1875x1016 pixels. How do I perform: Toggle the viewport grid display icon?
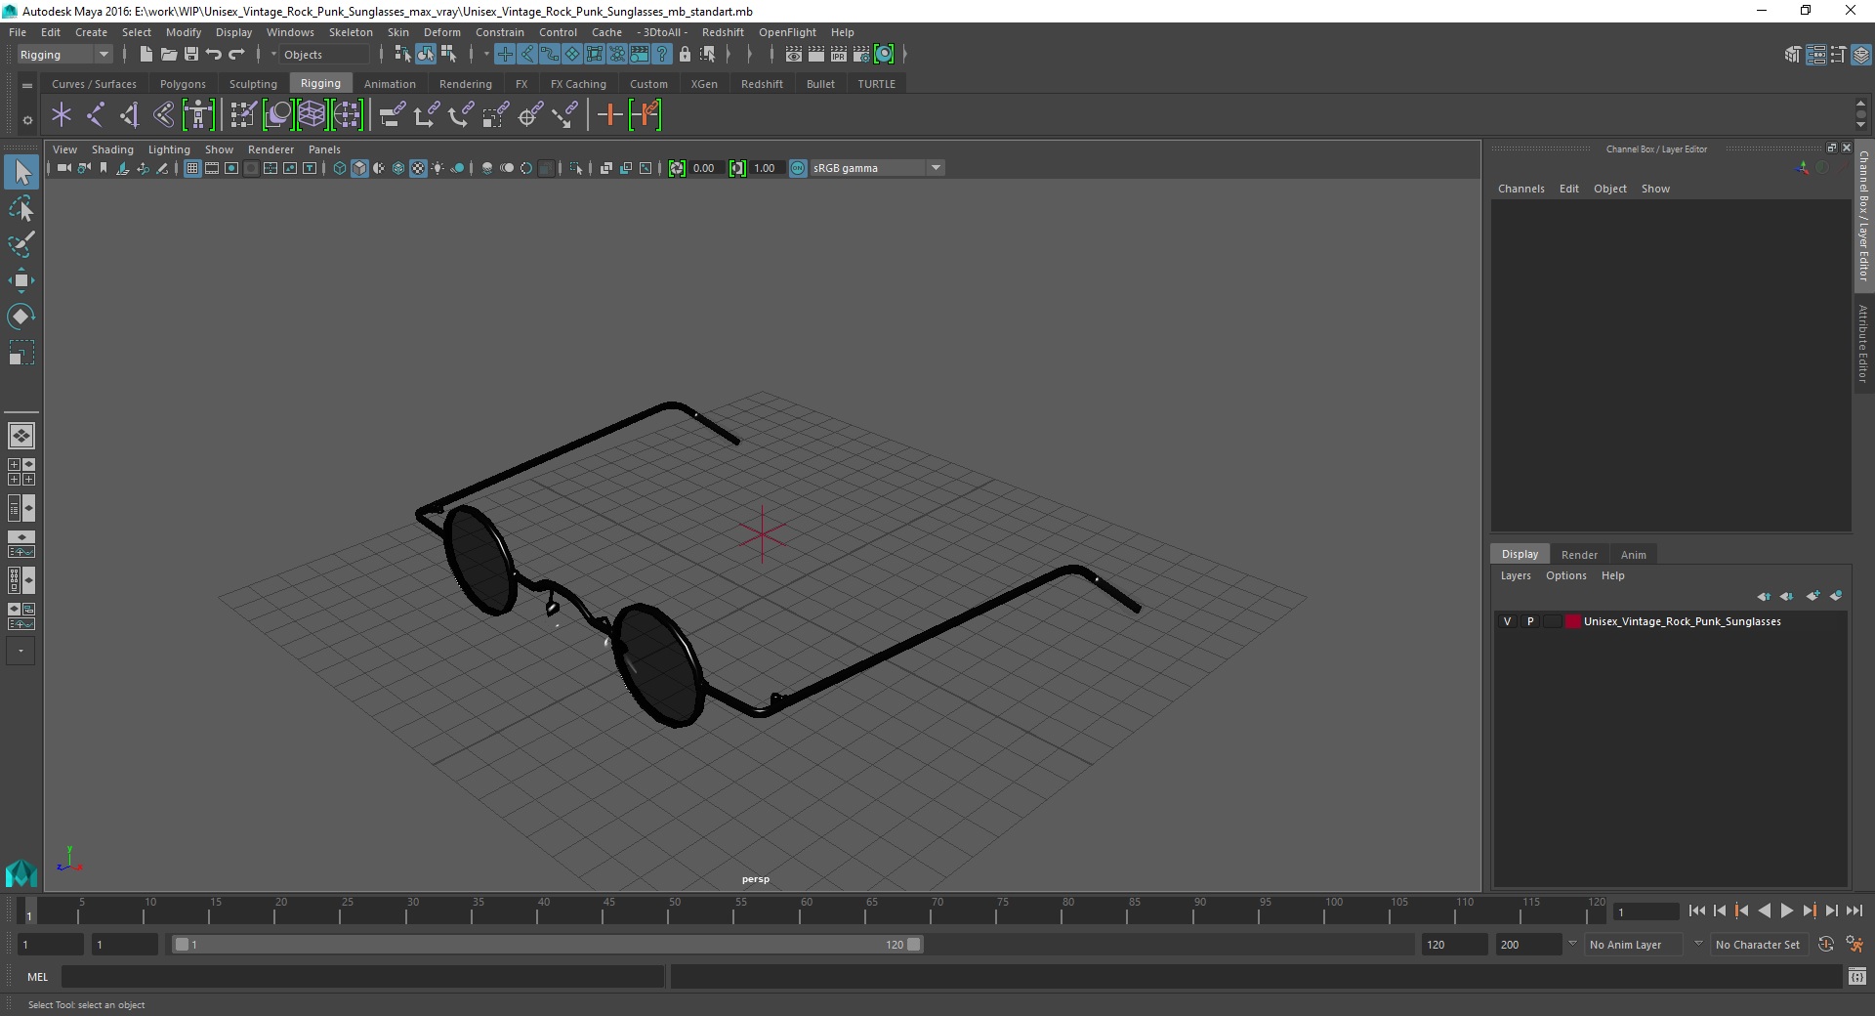192,168
